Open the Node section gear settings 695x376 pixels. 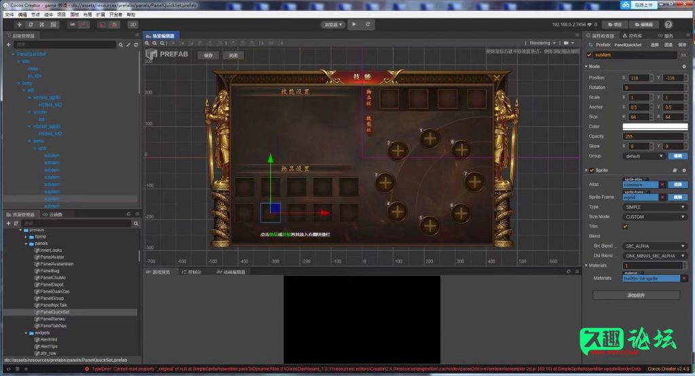684,67
